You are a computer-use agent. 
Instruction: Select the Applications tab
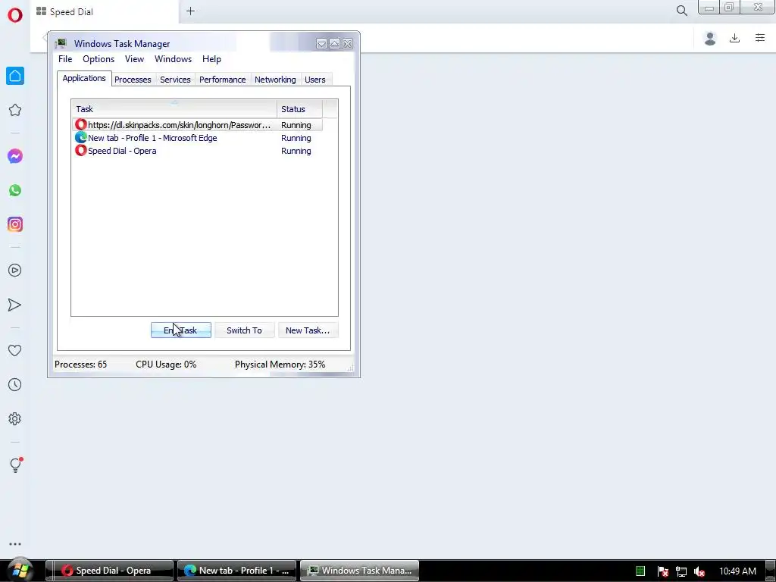(84, 78)
